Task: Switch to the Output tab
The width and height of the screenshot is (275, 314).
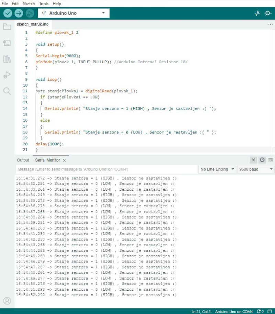Action: pos(23,160)
